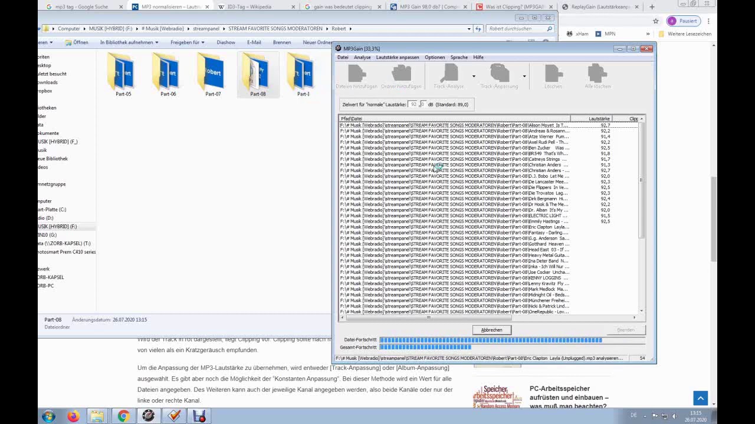Viewport: 755px width, 424px height.
Task: Open the Sprache menu
Action: point(459,57)
